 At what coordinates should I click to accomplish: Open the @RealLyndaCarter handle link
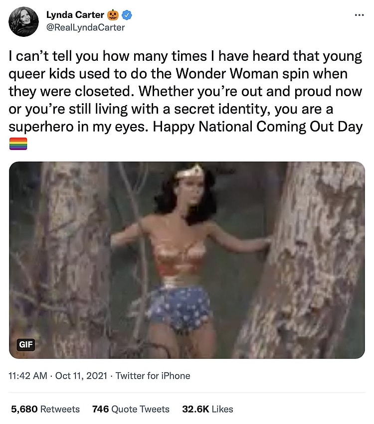tap(85, 27)
